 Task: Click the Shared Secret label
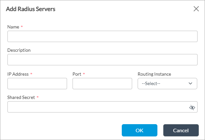pos(21,97)
